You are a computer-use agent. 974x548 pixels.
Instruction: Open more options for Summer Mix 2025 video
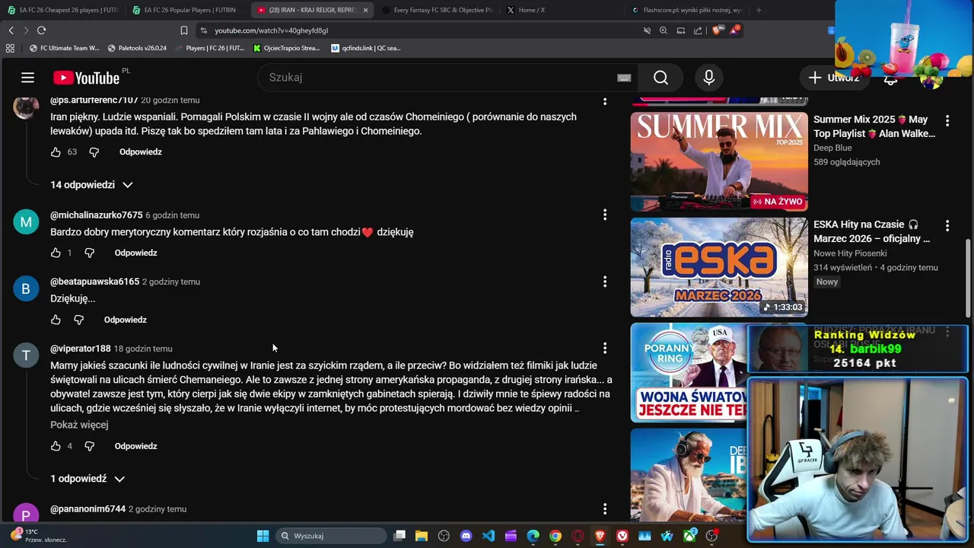pos(947,120)
